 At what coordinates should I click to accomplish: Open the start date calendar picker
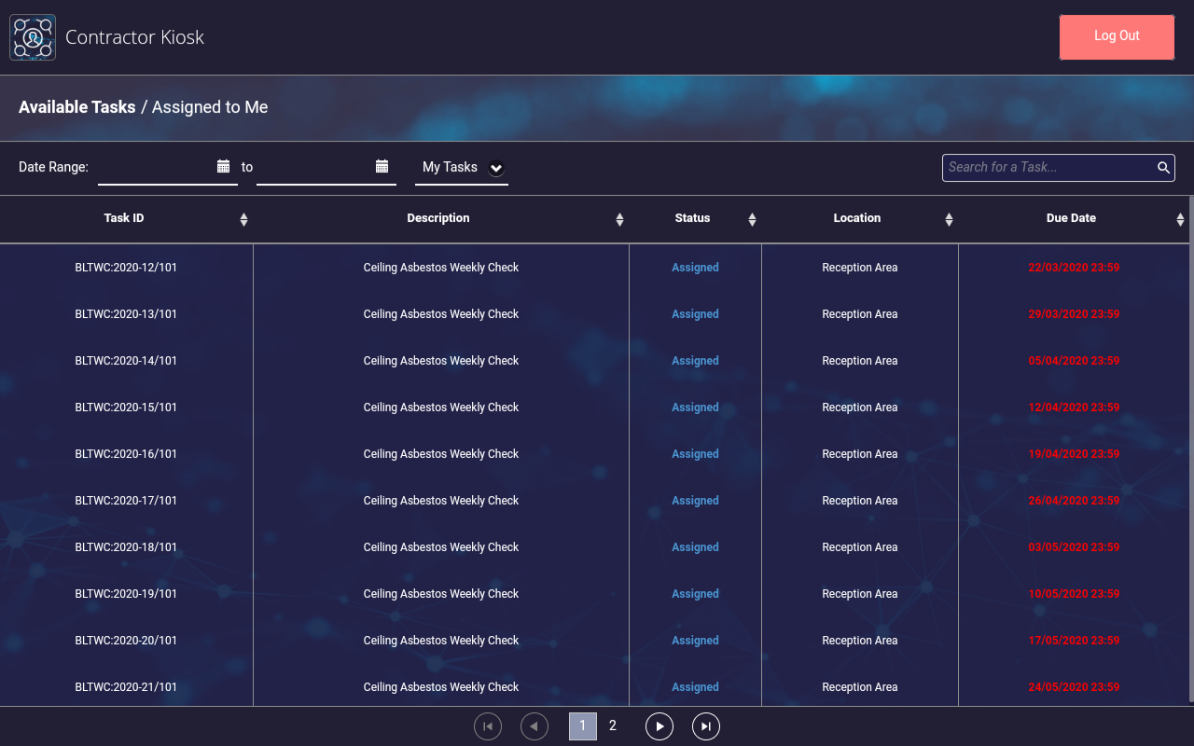[x=223, y=166]
